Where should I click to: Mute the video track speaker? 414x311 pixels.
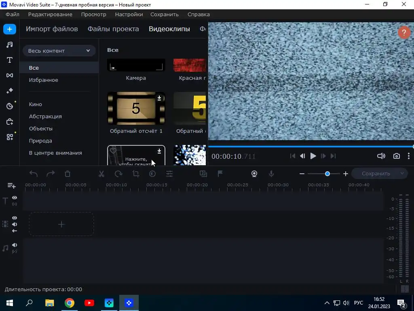15,224
